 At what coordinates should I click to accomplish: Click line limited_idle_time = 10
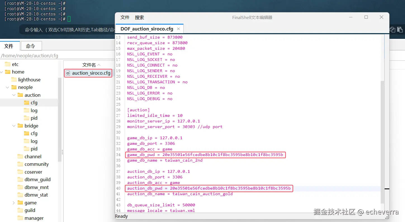coord(155,115)
